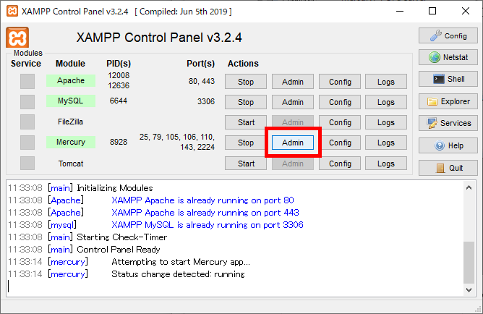483x314 pixels.
Task: Click Mercury PID 8928
Action: (x=119, y=142)
